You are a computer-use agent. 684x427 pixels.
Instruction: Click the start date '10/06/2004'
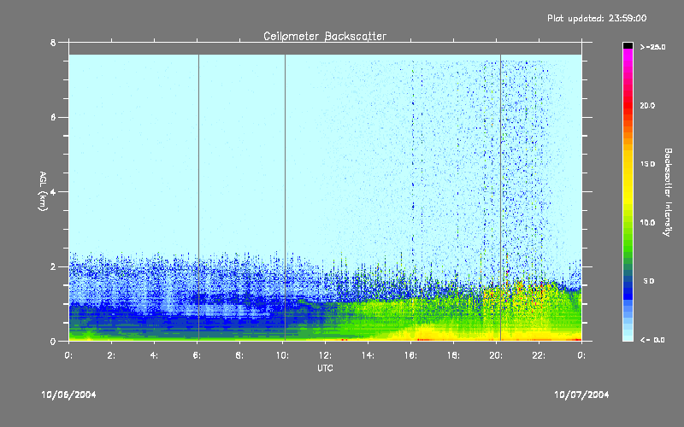pos(68,395)
